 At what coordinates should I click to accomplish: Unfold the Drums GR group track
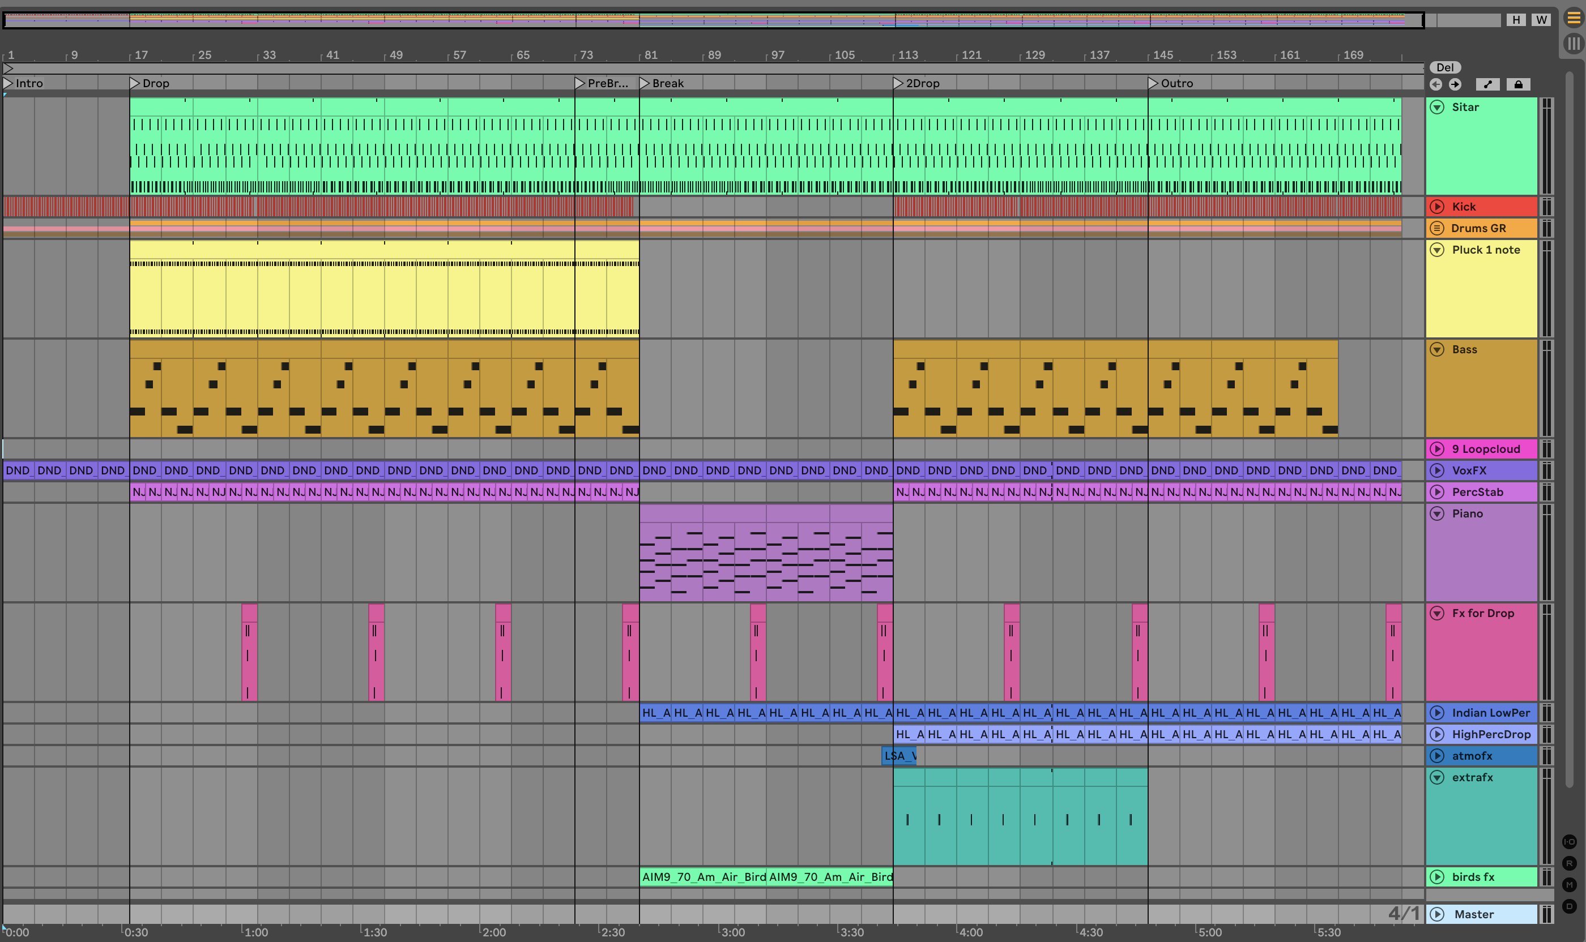[1436, 228]
